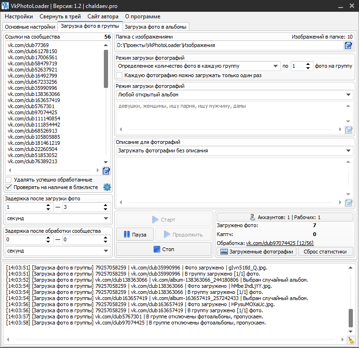Enable 'Удалять успешно обработанные' checkbox
The image size is (359, 348).
click(x=8, y=180)
